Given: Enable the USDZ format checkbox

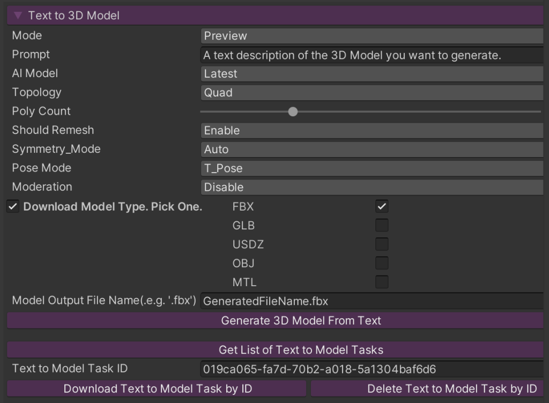Looking at the screenshot, I should click(382, 244).
